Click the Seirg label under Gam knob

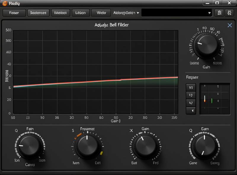pos(215,163)
